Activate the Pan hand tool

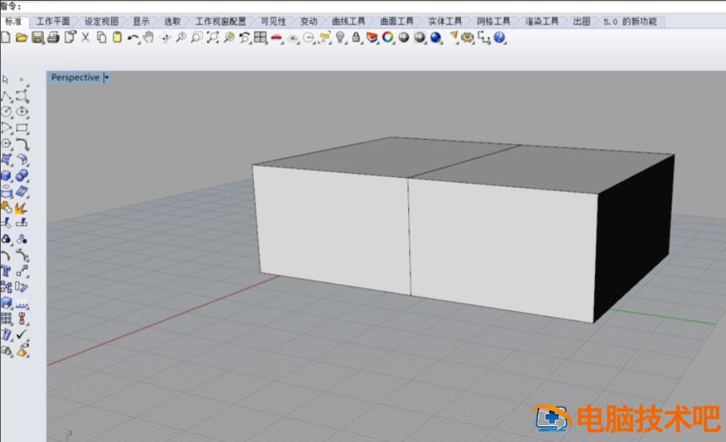coord(149,37)
